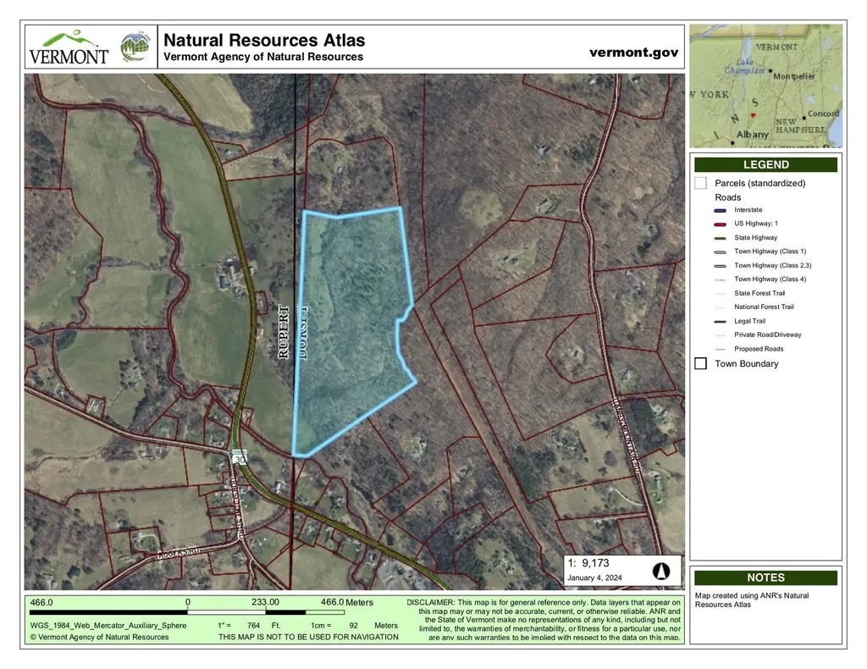Screen dimensions: 867x669
Task: Click the Route 30 highway shield marker
Action: (x=238, y=456)
